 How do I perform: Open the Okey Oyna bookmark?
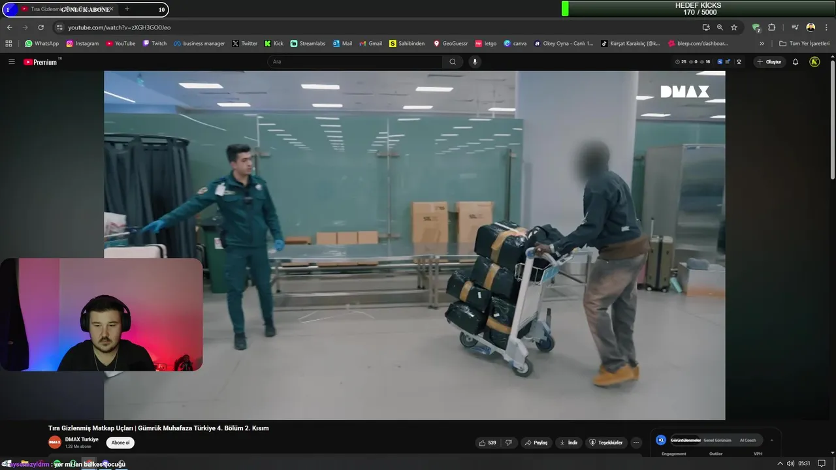pos(564,44)
